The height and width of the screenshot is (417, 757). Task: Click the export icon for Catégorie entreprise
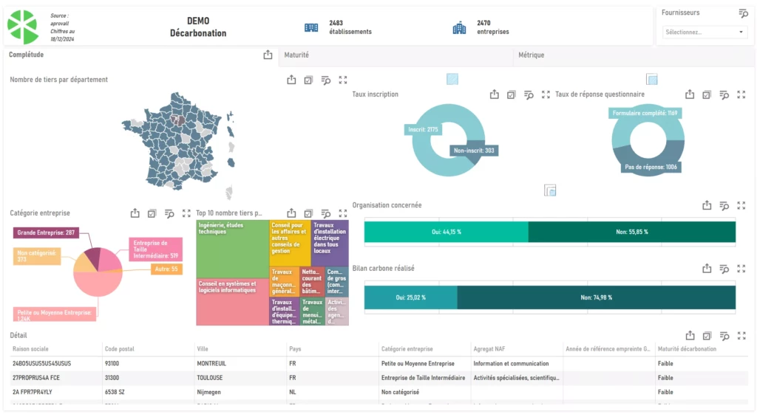pyautogui.click(x=135, y=213)
